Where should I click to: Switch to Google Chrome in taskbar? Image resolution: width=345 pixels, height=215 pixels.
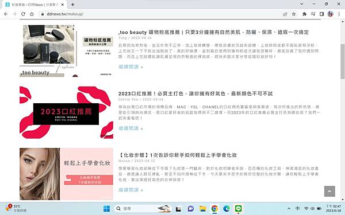point(214,209)
